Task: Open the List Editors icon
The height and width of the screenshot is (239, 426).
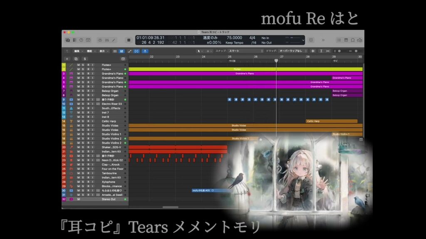Action: click(x=339, y=40)
